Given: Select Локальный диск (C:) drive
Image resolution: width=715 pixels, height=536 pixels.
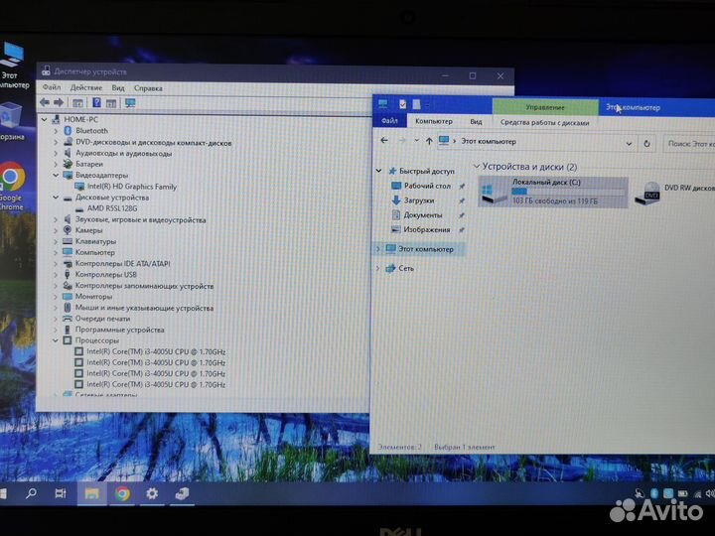Looking at the screenshot, I should pos(553,192).
